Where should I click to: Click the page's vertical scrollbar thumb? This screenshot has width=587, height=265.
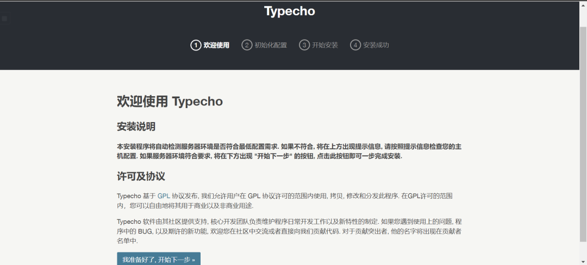point(583,135)
